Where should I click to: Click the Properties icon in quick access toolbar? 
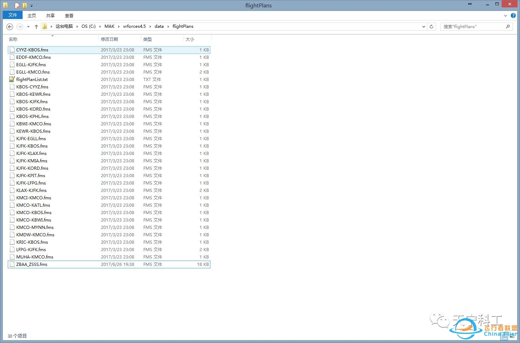17,5
